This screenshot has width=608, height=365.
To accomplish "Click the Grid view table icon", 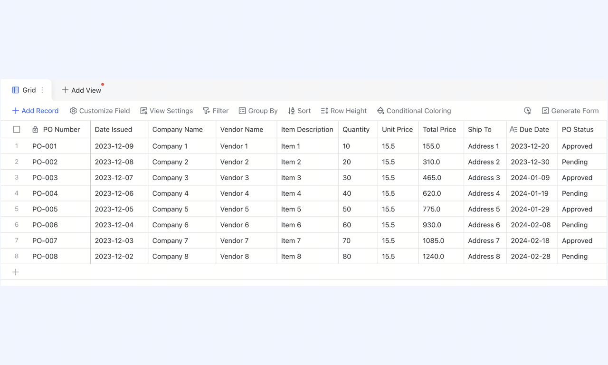I will pos(16,90).
